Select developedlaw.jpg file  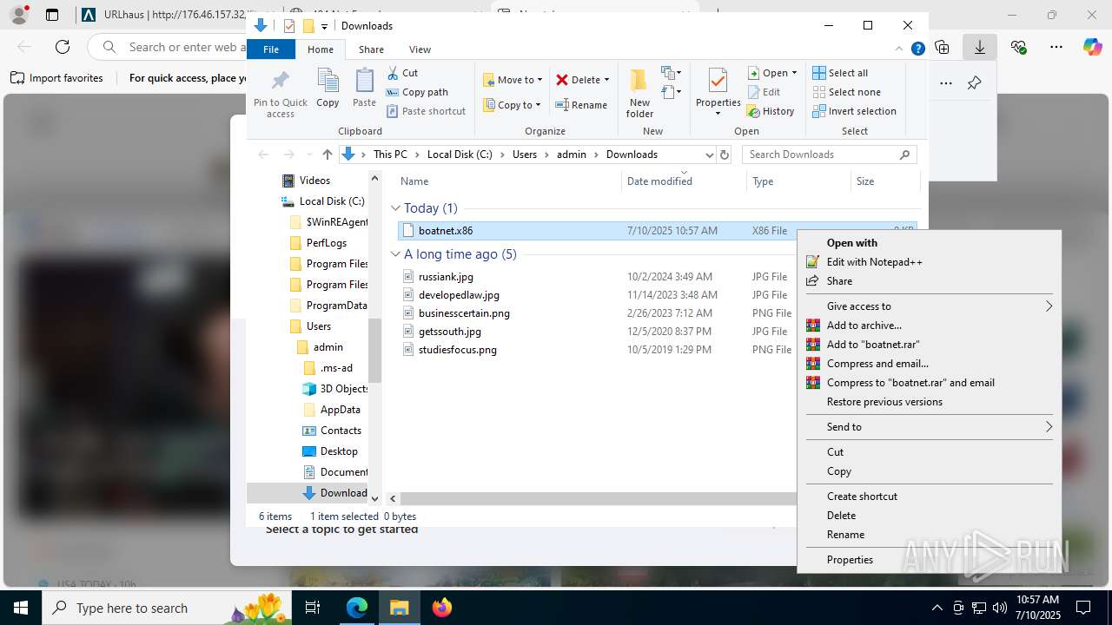point(459,295)
